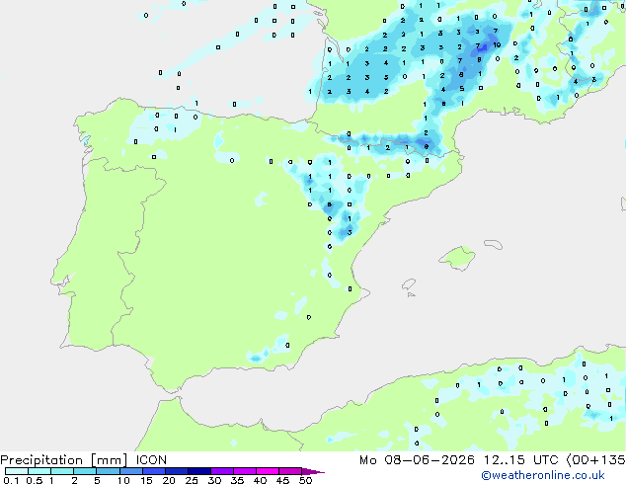Select the 5–10 mm legend color box
626x484 pixels.
(x=108, y=471)
